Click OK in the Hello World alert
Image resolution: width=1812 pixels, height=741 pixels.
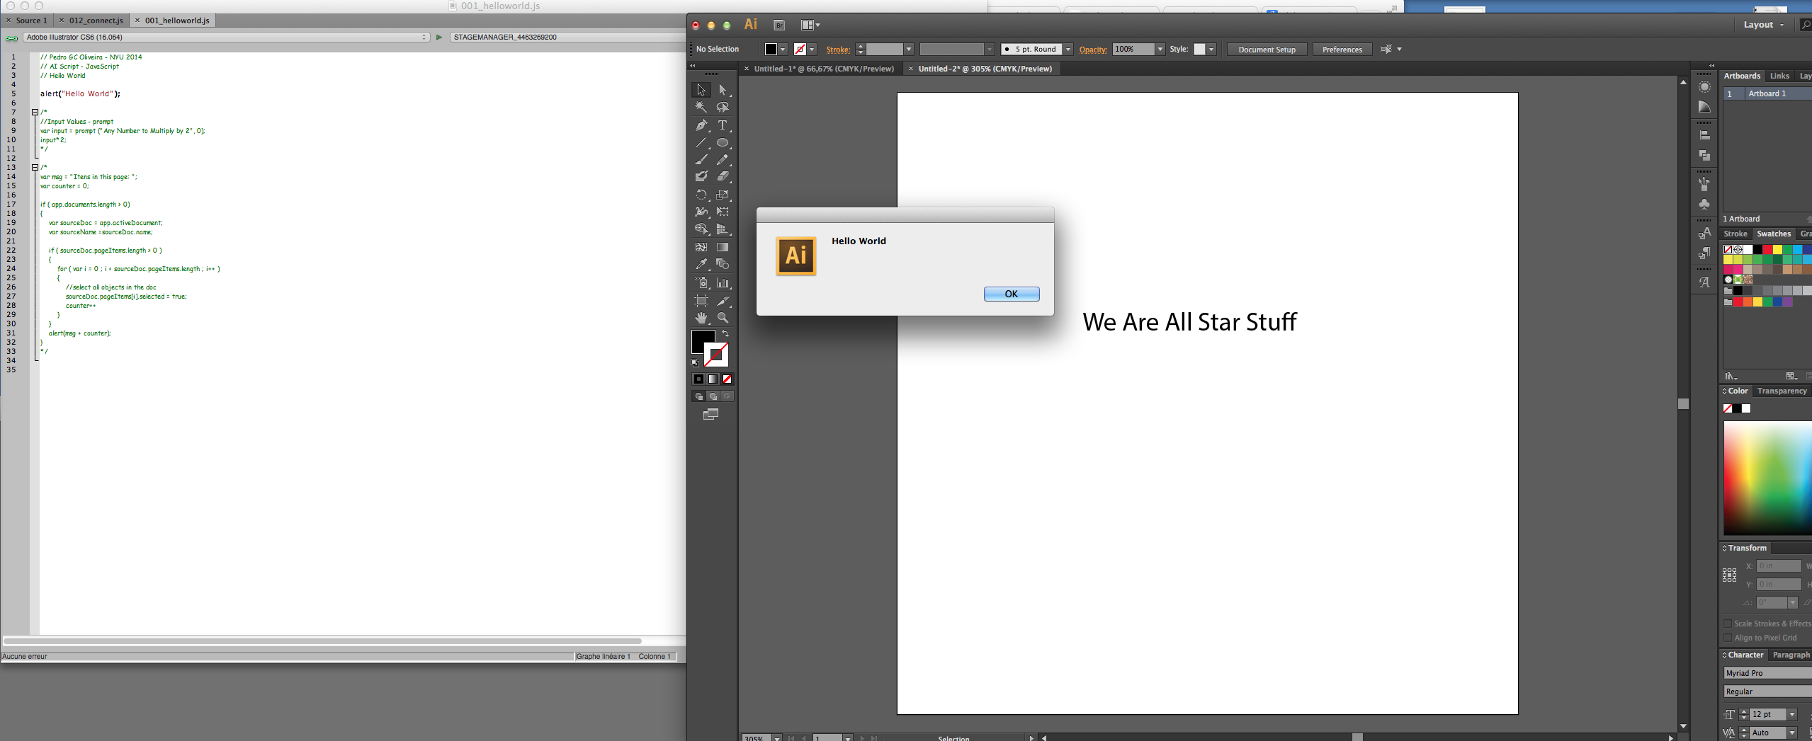click(x=1012, y=294)
